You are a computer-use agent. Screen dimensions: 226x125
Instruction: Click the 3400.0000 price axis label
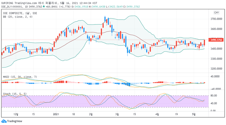point(216,49)
